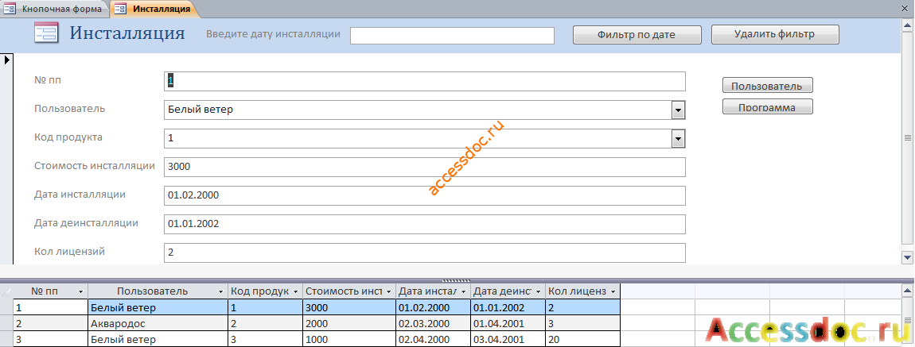This screenshot has width=915, height=347.
Task: Click the vertical scrollbar thumb grip
Action: pos(907,138)
